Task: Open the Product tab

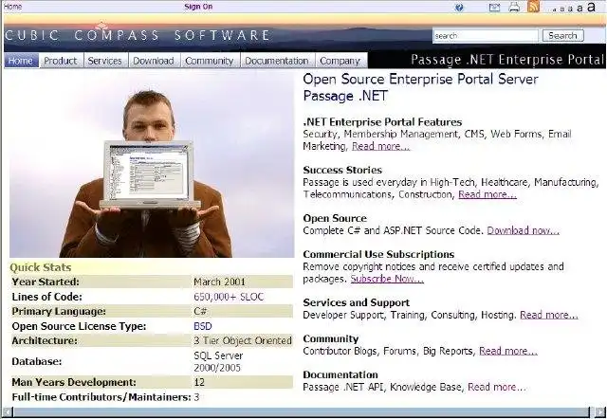Action: (x=61, y=61)
